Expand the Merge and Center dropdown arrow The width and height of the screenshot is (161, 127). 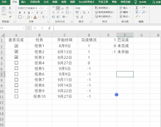click(x=71, y=13)
